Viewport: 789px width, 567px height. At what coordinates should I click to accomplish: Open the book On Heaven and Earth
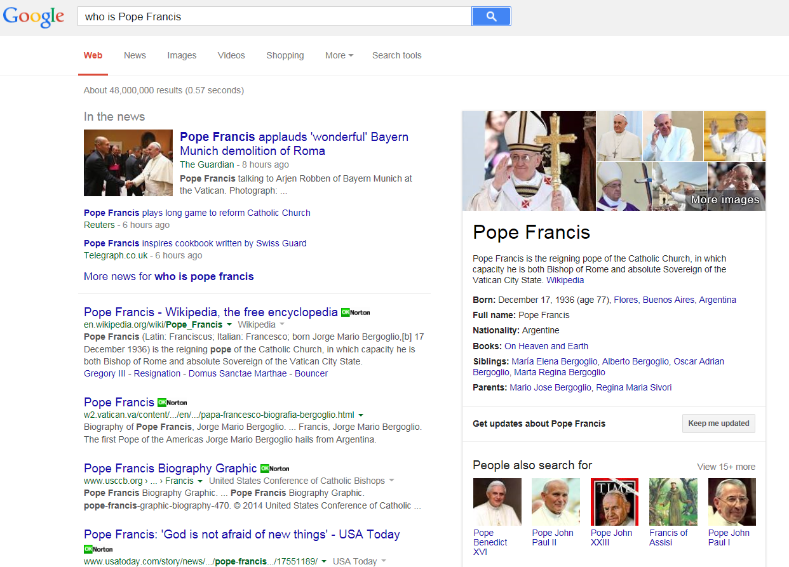[546, 346]
